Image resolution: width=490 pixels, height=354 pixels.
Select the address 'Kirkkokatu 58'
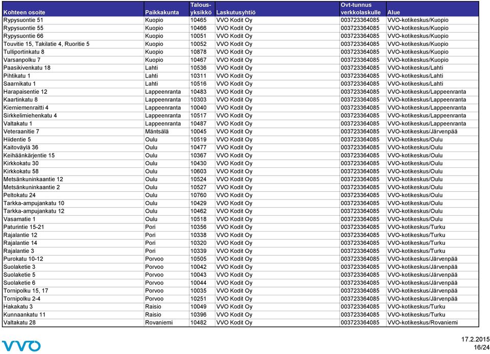(21, 171)
